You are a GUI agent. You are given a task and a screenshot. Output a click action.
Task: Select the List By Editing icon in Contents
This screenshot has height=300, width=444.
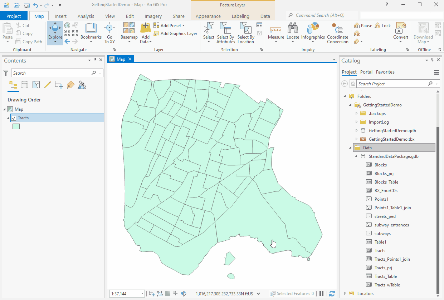(x=48, y=85)
